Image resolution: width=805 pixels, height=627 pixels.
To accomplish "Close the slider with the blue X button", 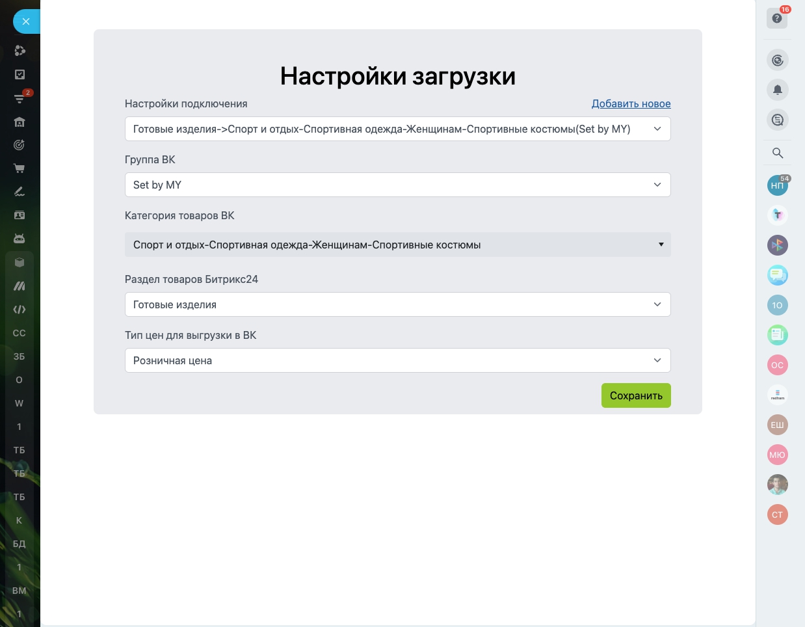I will [26, 21].
